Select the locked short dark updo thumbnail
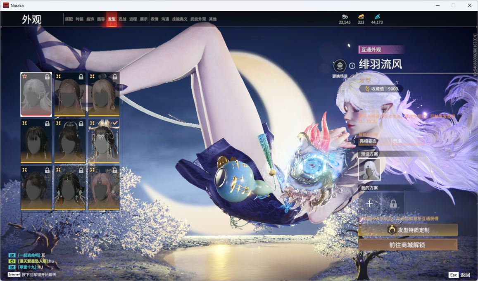Screen dimensions: 478x281 pos(36,188)
